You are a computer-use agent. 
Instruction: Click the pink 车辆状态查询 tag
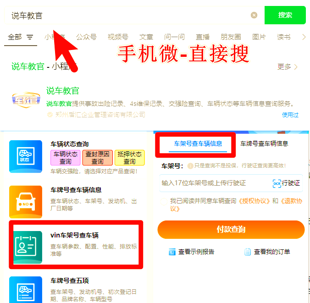tap(66, 158)
